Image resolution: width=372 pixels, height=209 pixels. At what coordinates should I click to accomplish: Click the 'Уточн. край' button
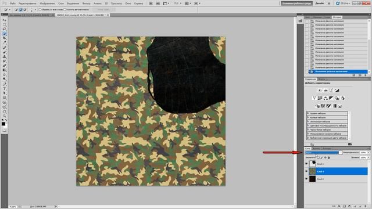pyautogui.click(x=103, y=10)
